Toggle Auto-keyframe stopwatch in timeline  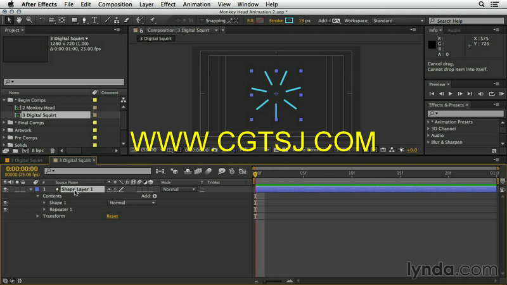click(232, 171)
